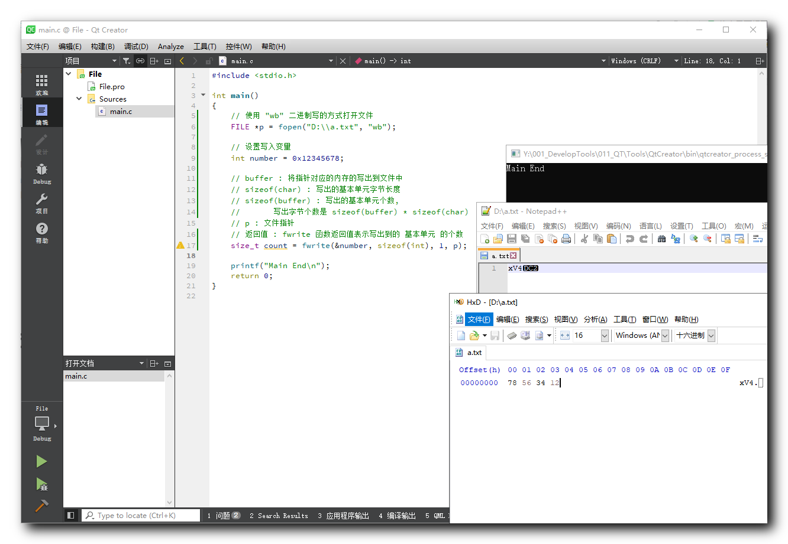Collapse the File project tree node
Screen dimensions: 788x544
pos(69,74)
